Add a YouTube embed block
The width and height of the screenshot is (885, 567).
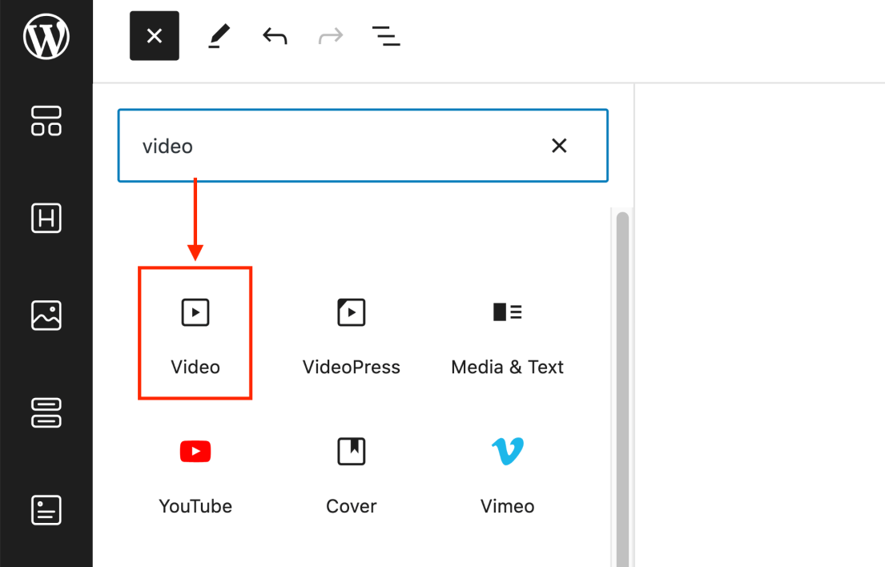click(195, 472)
